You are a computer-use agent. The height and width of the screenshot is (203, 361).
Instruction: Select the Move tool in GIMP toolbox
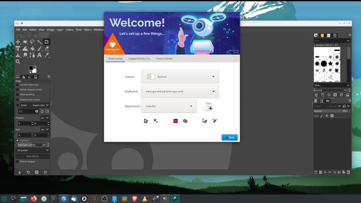tap(18, 42)
